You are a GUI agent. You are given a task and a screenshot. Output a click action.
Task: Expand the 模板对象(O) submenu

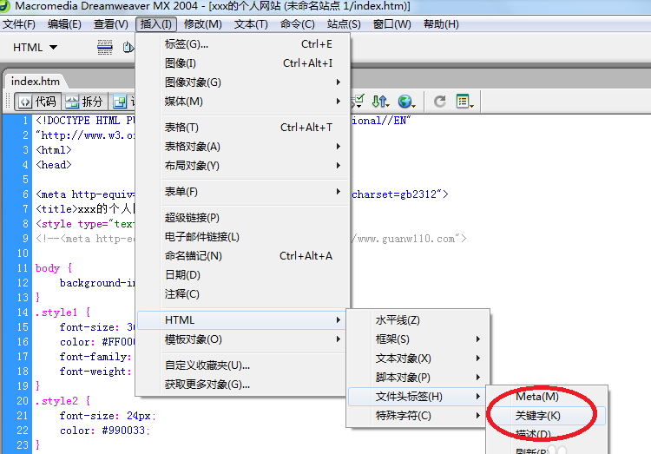point(241,339)
